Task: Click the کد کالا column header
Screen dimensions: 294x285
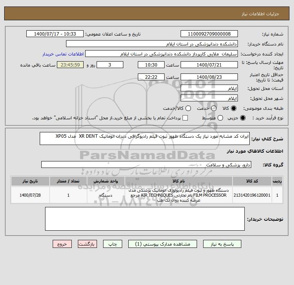Action: (x=252, y=181)
